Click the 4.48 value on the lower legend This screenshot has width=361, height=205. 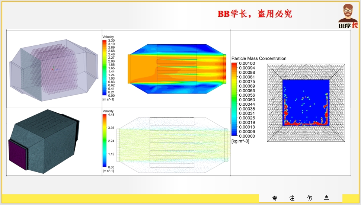pyautogui.click(x=111, y=115)
